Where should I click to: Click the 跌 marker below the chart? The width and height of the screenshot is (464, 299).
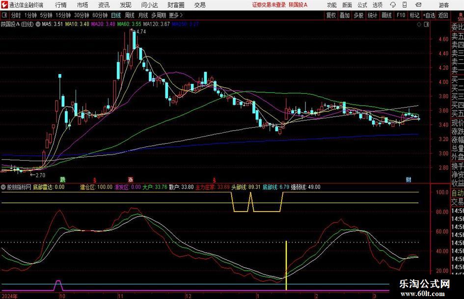pyautogui.click(x=62, y=179)
